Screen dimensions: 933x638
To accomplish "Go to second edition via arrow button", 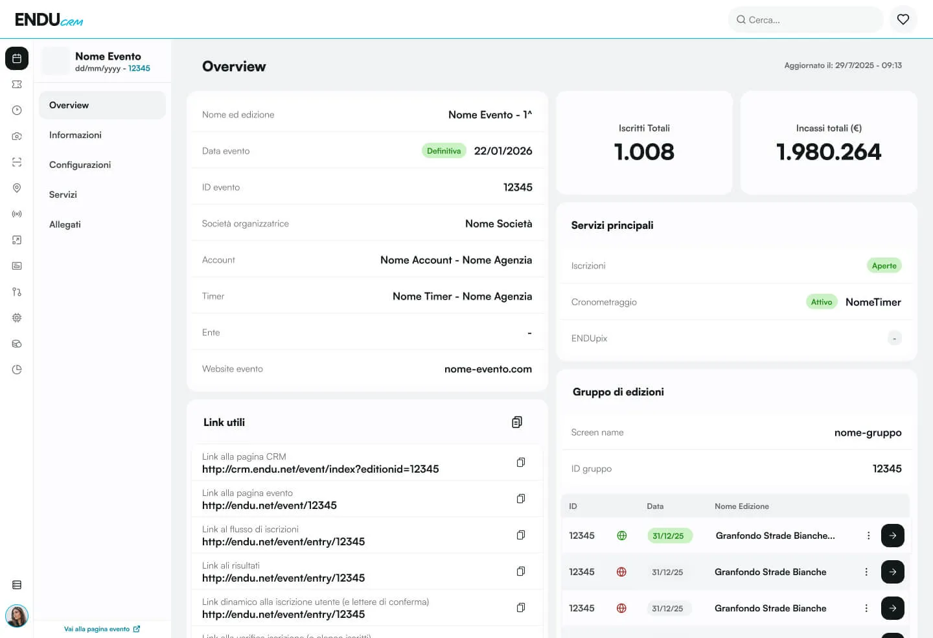I will [x=893, y=572].
